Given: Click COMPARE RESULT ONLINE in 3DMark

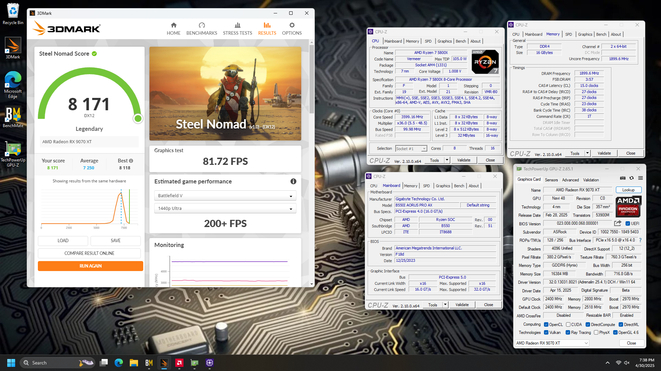Looking at the screenshot, I should point(89,253).
